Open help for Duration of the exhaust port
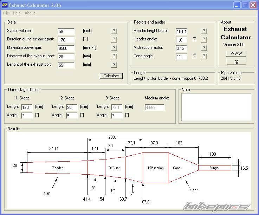 [x=114, y=39]
